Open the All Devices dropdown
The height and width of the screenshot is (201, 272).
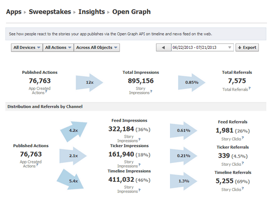tap(27, 48)
